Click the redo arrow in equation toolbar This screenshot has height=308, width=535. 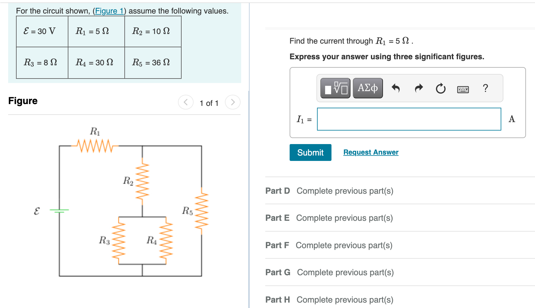(418, 88)
